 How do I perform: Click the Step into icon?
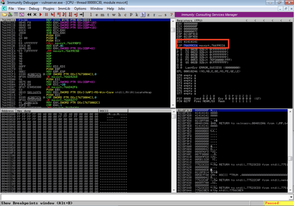pos(53,15)
